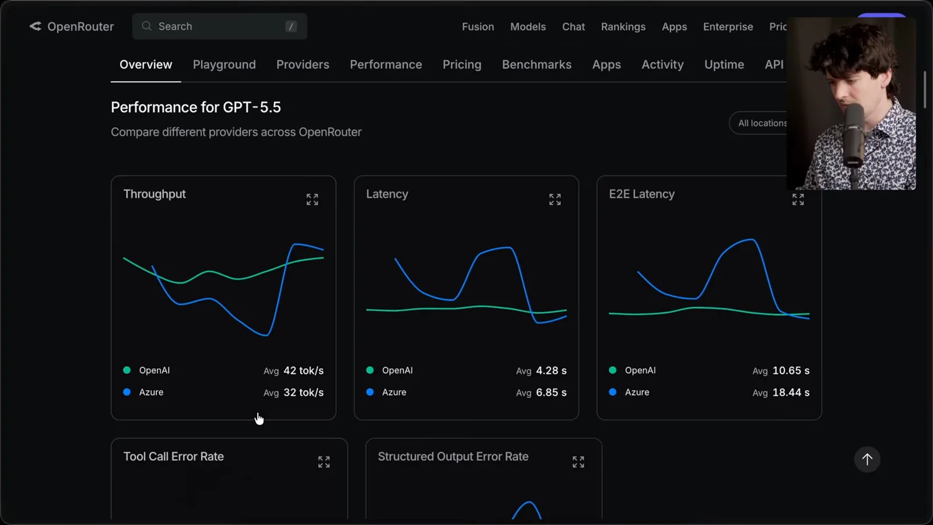
Task: Click the search magnifier icon
Action: coord(147,26)
